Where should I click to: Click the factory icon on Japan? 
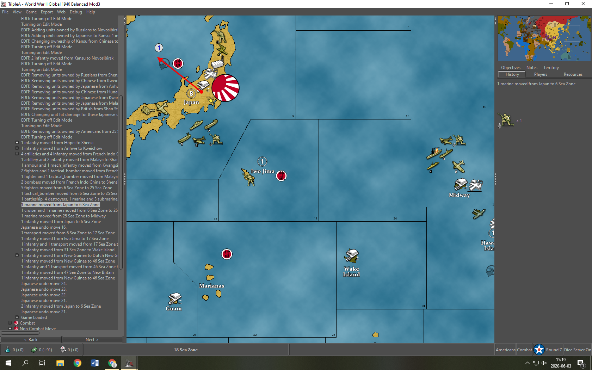217,64
